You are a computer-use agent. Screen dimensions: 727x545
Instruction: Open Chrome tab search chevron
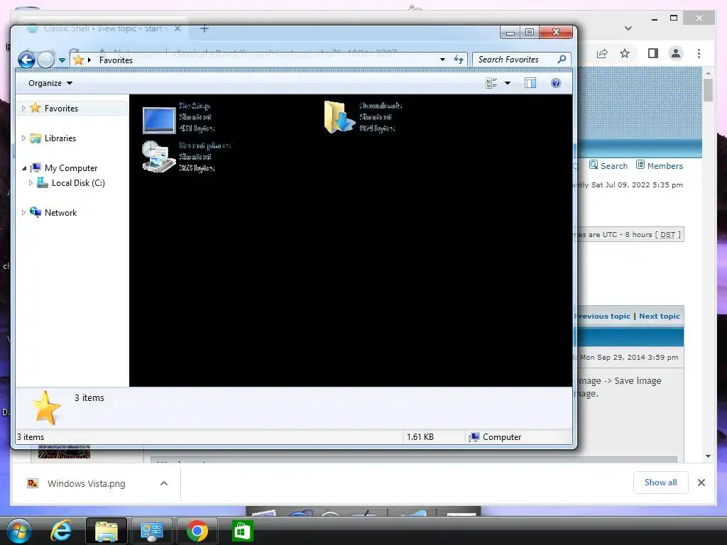tap(628, 28)
